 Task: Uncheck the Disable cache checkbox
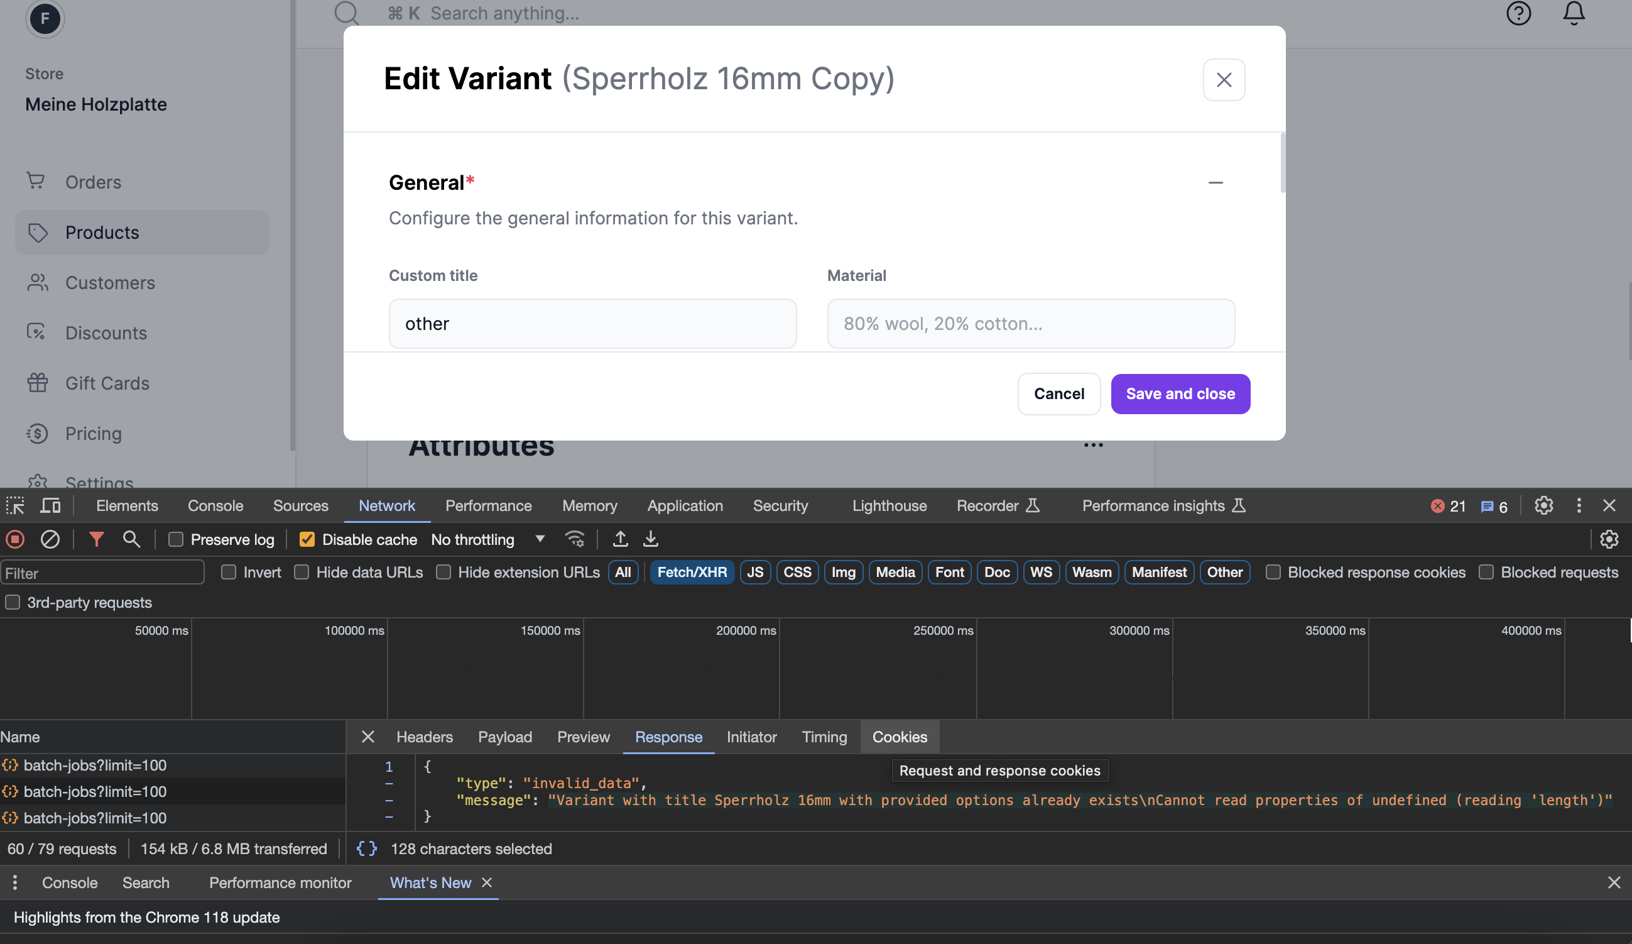coord(306,539)
